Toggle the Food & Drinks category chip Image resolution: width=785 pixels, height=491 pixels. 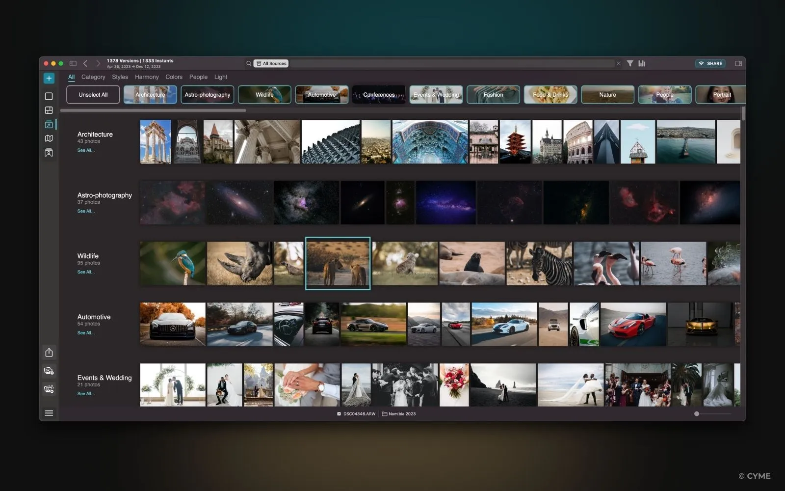click(550, 95)
